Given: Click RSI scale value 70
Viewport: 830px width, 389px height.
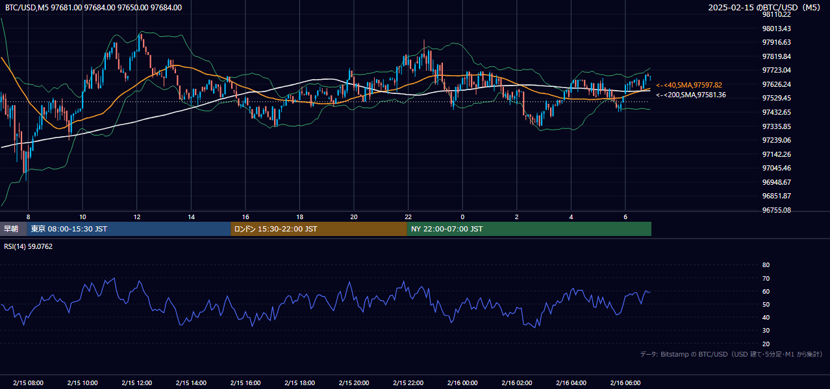Looking at the screenshot, I should tap(766, 278).
